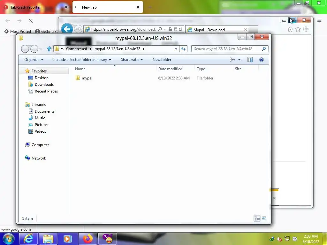The width and height of the screenshot is (327, 245).
Task: Open Music library
Action: click(40, 118)
